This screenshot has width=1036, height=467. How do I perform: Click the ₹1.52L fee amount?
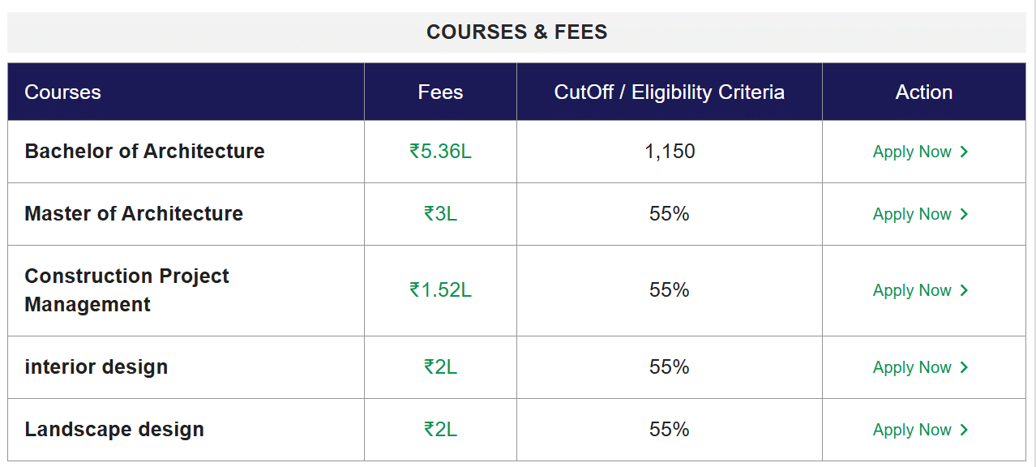point(440,290)
